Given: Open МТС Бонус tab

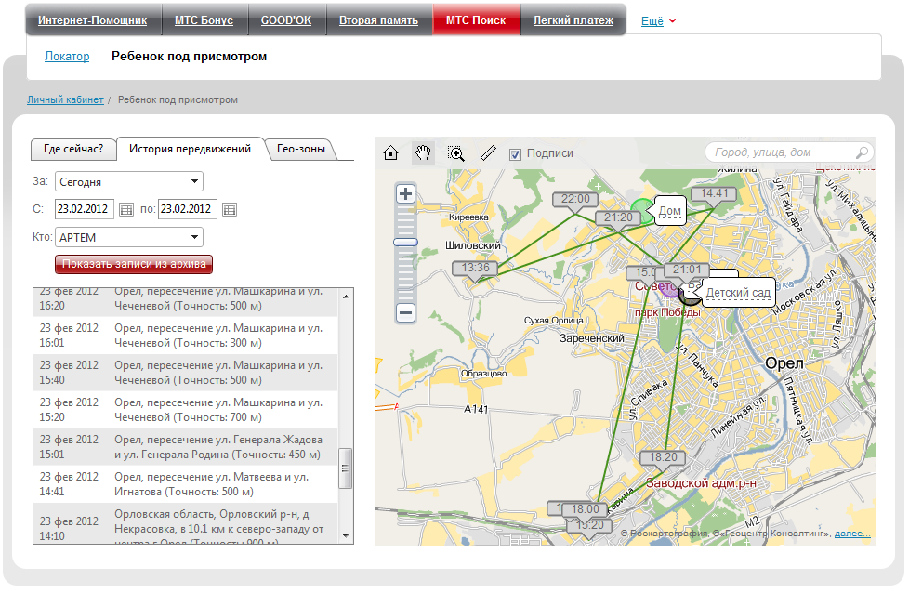Looking at the screenshot, I should click(x=204, y=20).
